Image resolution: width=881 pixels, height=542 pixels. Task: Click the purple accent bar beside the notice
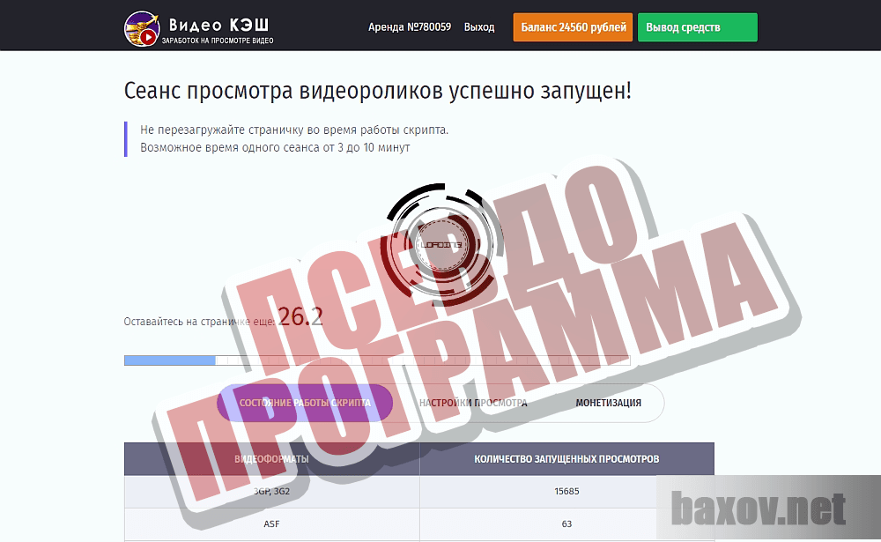click(126, 137)
